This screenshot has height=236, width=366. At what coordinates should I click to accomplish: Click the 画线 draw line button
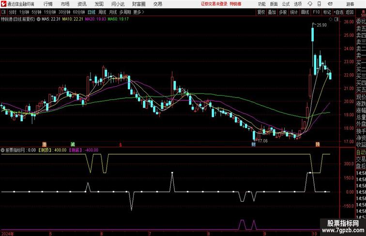pos(305,12)
